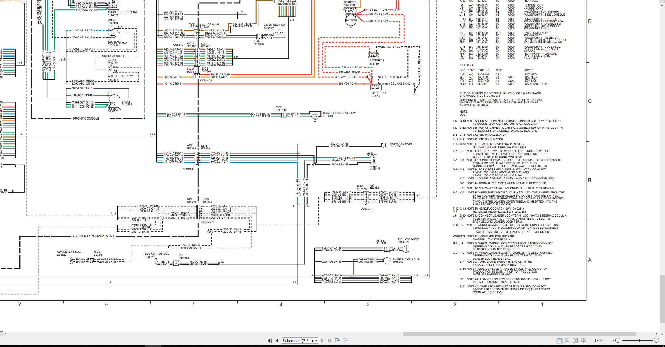665x347 pixels.
Task: Click the next page arrow
Action: pos(322,341)
